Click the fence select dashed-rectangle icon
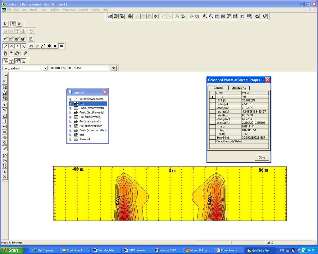The height and width of the screenshot is (254, 318). [x=11, y=53]
